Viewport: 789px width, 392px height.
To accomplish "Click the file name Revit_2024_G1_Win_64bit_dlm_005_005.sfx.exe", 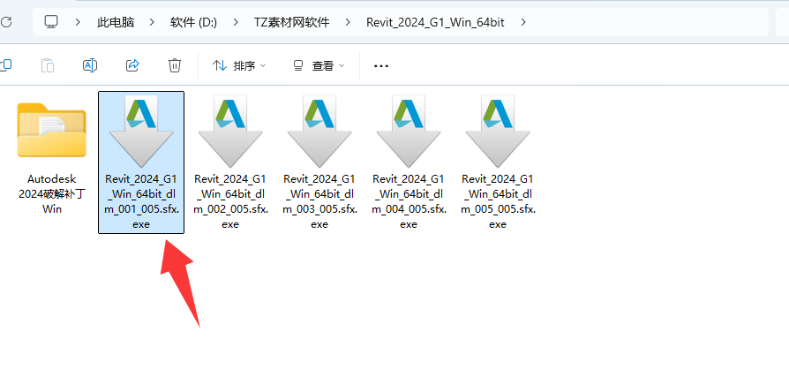I will click(498, 201).
